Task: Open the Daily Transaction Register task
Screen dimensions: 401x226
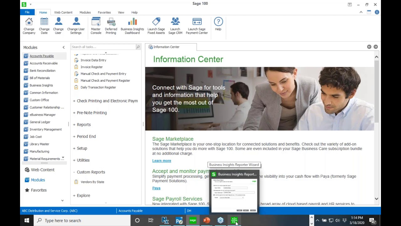Action: (x=98, y=87)
